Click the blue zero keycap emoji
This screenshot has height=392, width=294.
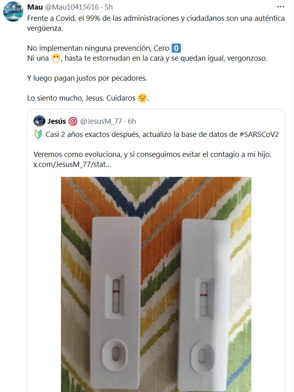[176, 48]
